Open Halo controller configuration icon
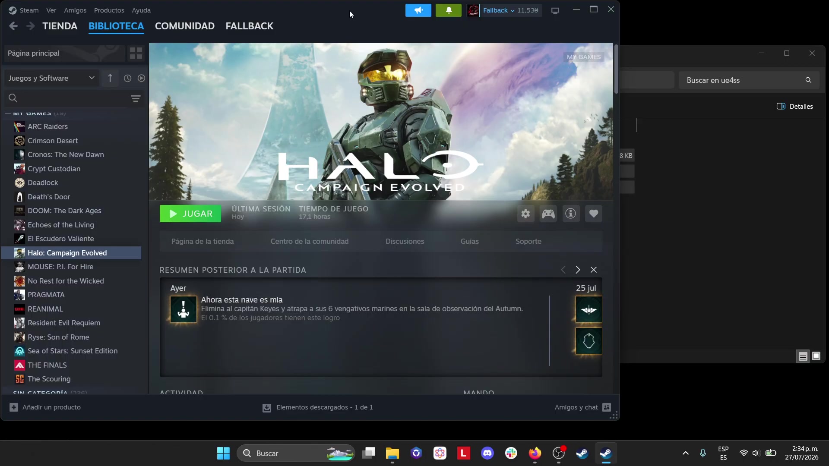This screenshot has height=466, width=829. tap(548, 214)
